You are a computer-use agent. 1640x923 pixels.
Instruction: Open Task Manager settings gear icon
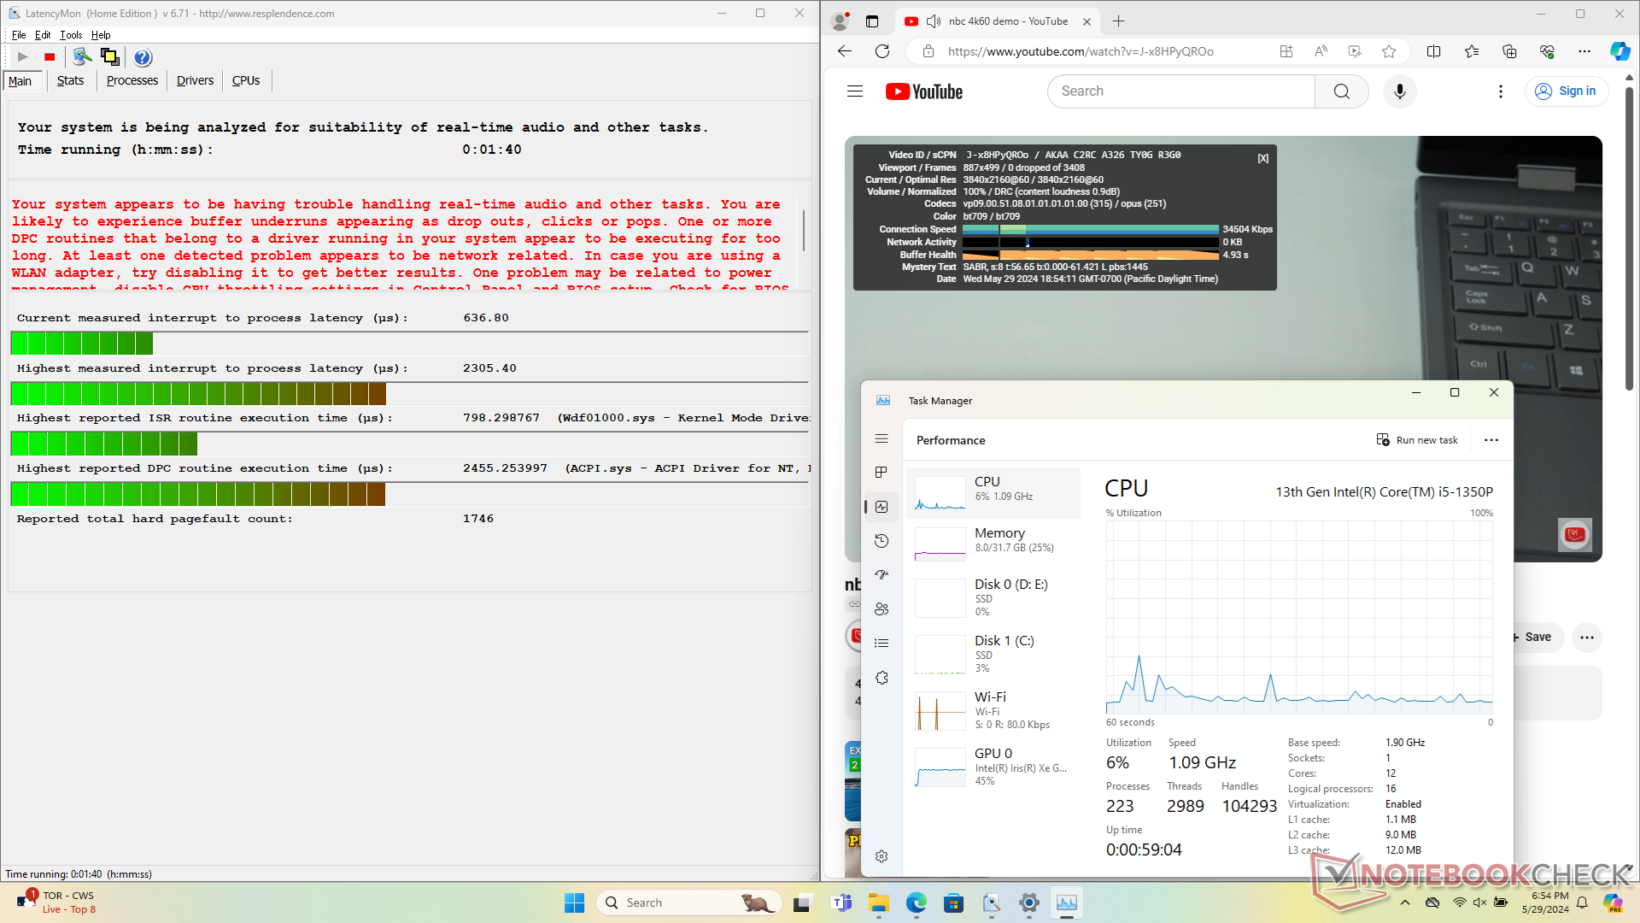pyautogui.click(x=881, y=856)
